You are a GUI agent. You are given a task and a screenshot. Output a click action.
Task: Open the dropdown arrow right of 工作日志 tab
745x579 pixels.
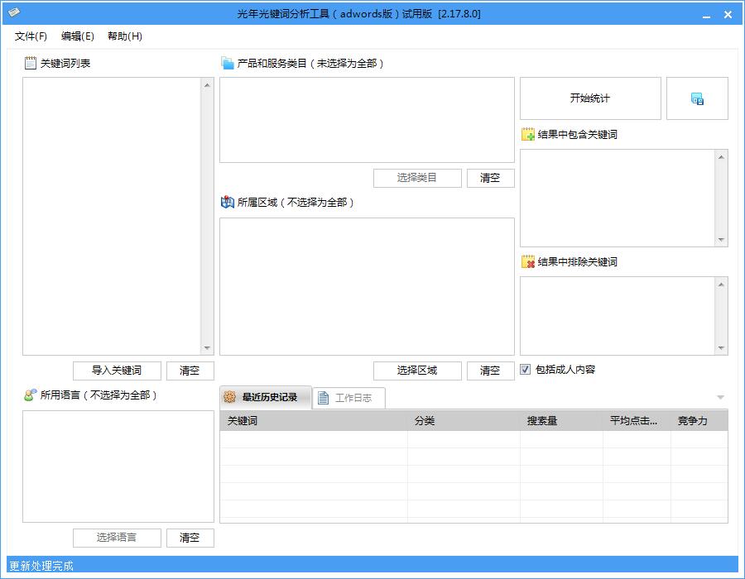719,398
